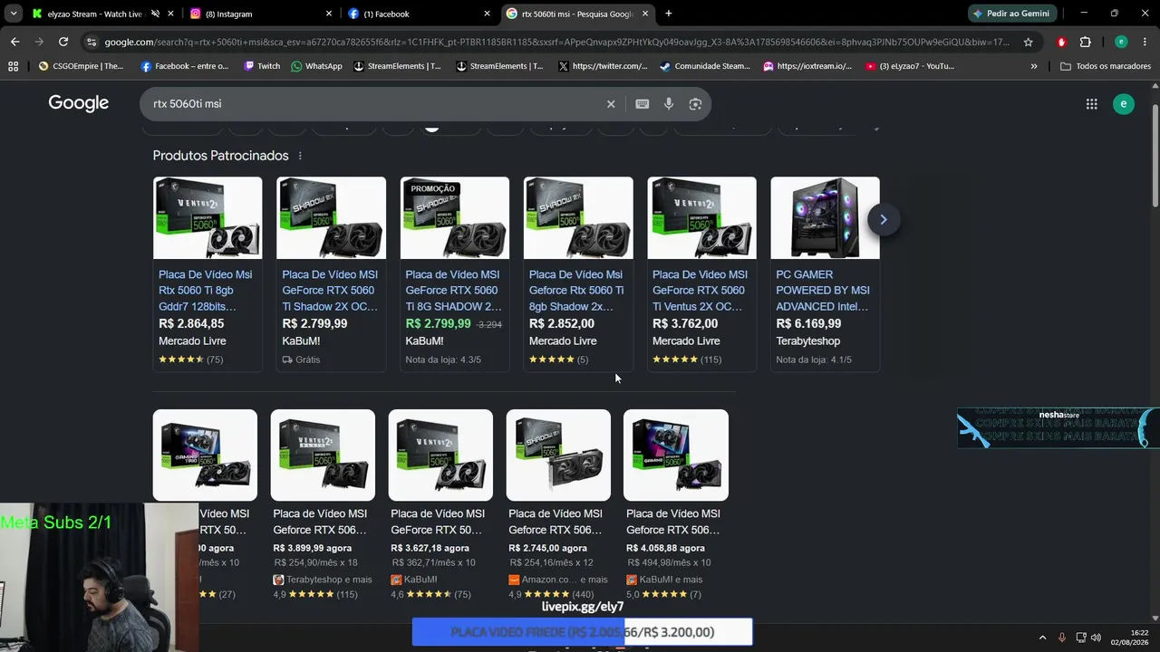Open the PC GAMER Terabyteshop product image
This screenshot has height=652, width=1160.
pos(825,217)
